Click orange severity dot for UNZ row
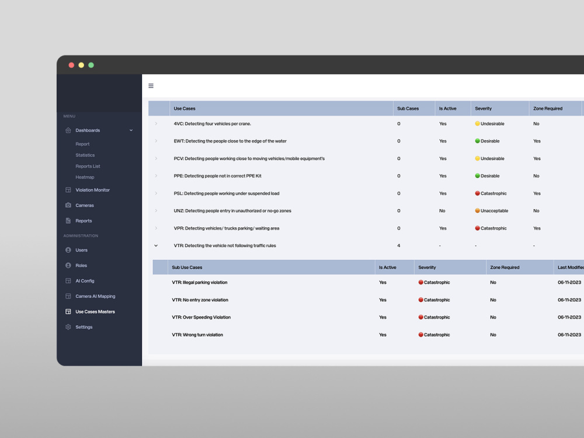The height and width of the screenshot is (438, 584). [477, 210]
